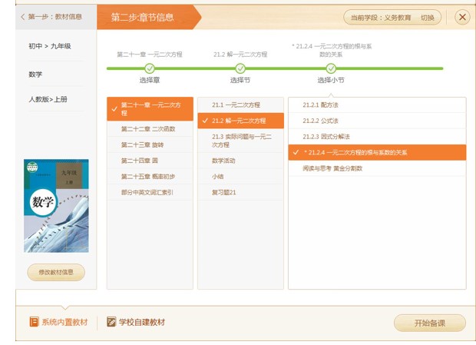
Task: Click the 开始备课 button
Action: click(430, 323)
